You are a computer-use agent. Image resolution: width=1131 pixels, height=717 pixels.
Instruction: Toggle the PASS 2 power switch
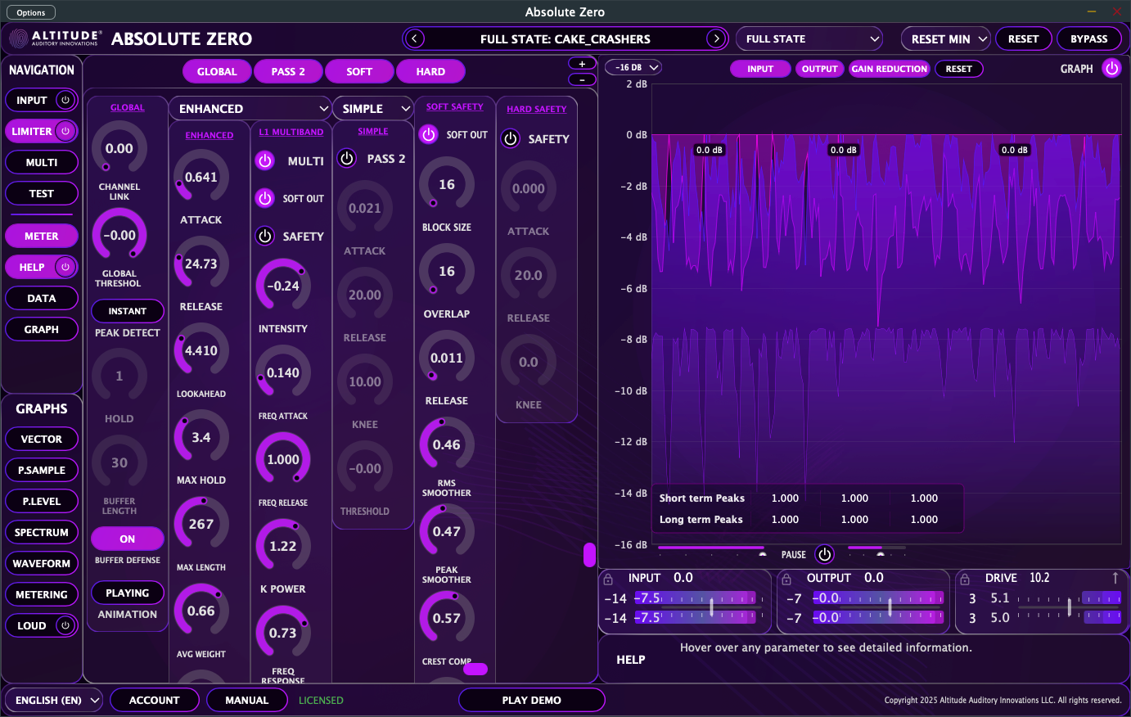pyautogui.click(x=346, y=159)
